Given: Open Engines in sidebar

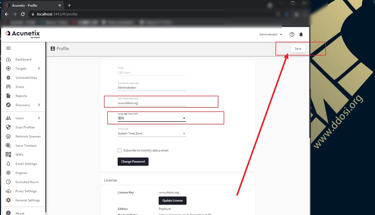Looking at the screenshot, I should point(21,173).
